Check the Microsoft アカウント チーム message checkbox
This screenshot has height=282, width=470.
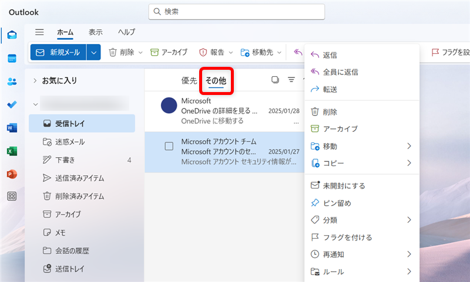click(x=169, y=147)
